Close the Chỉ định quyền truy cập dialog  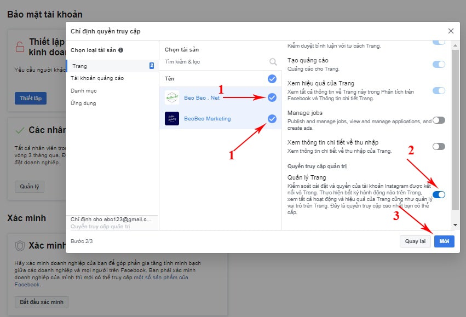coord(451,32)
